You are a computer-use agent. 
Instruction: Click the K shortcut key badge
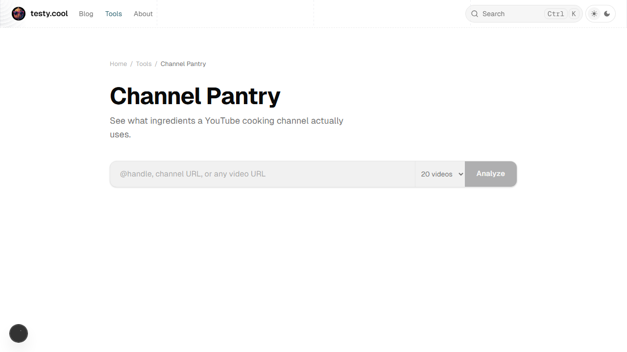pos(574,14)
